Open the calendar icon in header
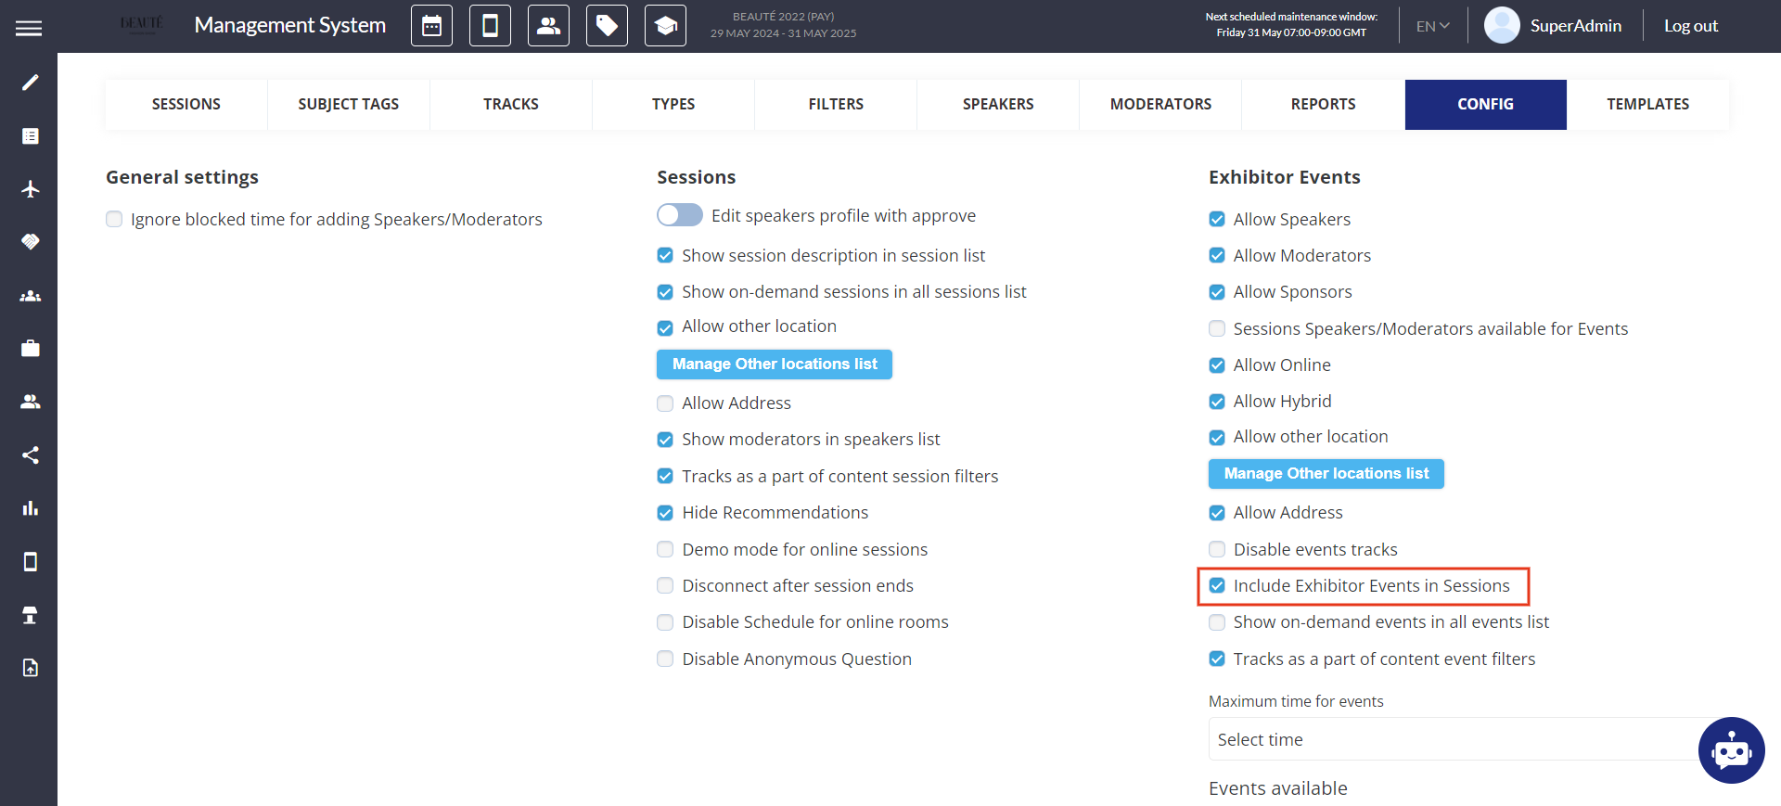The image size is (1781, 806). pyautogui.click(x=432, y=26)
